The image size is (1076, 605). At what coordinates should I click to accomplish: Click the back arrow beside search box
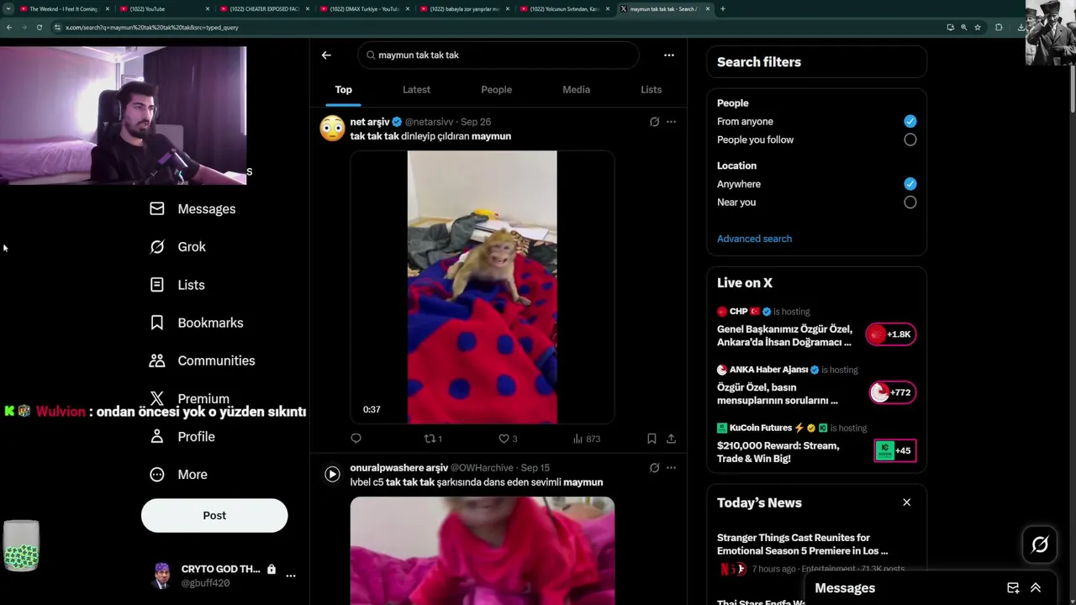point(326,55)
